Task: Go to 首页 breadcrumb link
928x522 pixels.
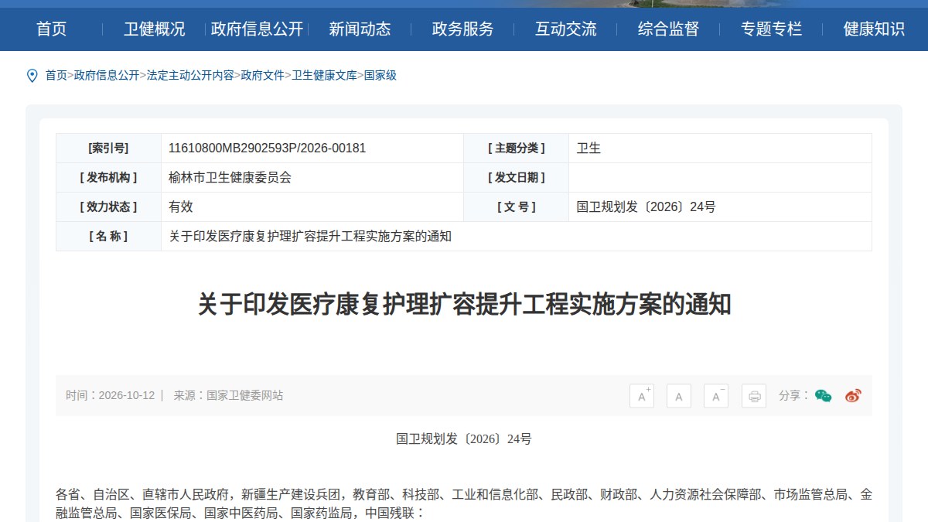Action: tap(56, 76)
